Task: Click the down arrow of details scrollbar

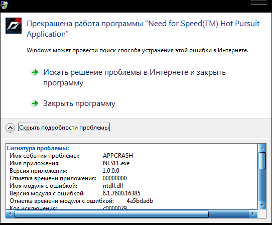Action: point(262,205)
